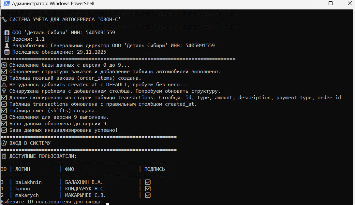355x205 pixels.
Task: Click the clipboard icon next to 'Версия: 1.1'
Action: [x=7, y=39]
